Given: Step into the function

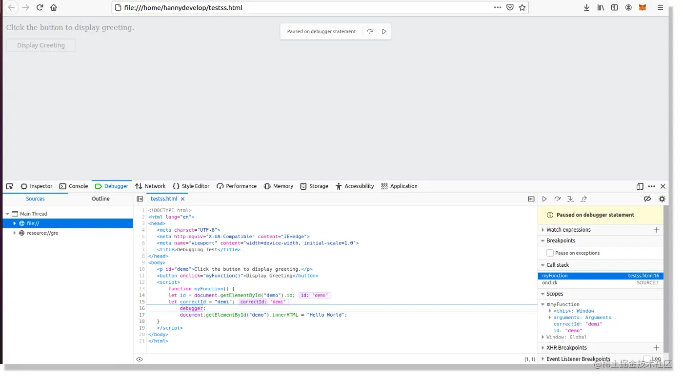Looking at the screenshot, I should [x=570, y=199].
